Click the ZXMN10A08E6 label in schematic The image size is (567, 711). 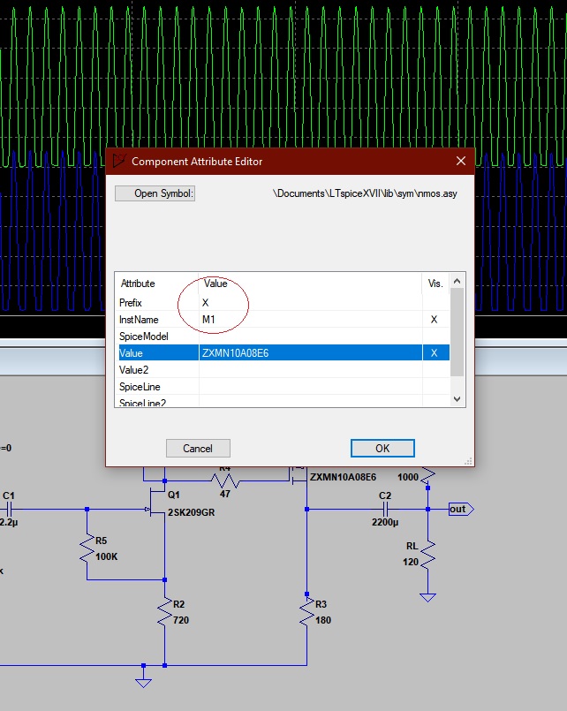343,477
